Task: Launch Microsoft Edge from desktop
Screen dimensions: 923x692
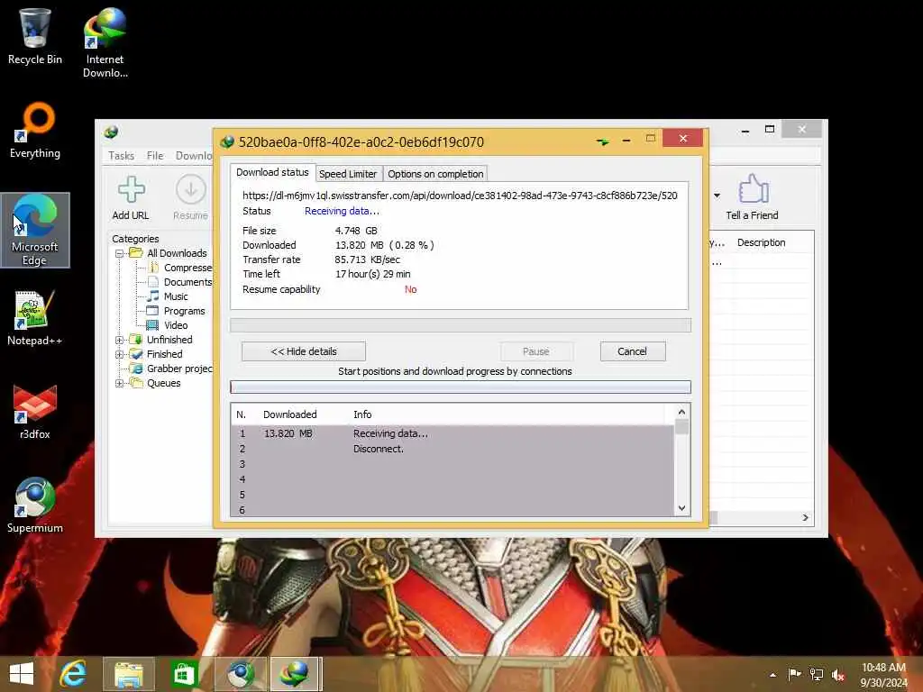Action: point(35,230)
